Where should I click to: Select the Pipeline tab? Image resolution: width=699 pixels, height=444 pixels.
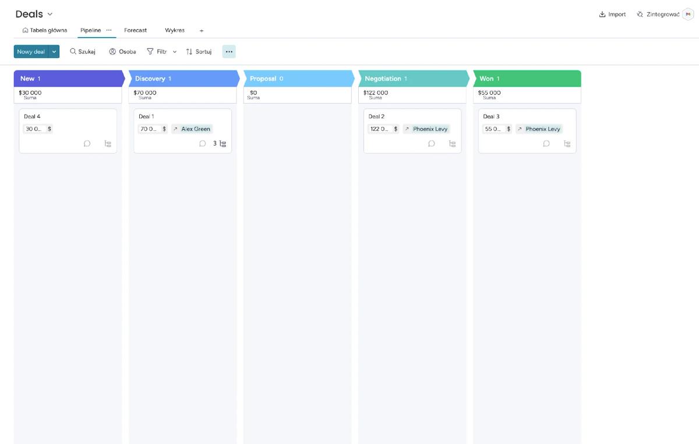(x=90, y=30)
